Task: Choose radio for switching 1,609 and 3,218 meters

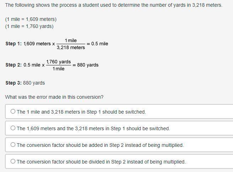Action: pyautogui.click(x=13, y=128)
